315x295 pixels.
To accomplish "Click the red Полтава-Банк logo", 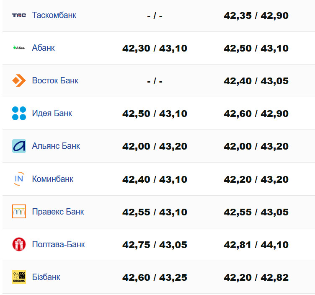I will pyautogui.click(x=19, y=244).
